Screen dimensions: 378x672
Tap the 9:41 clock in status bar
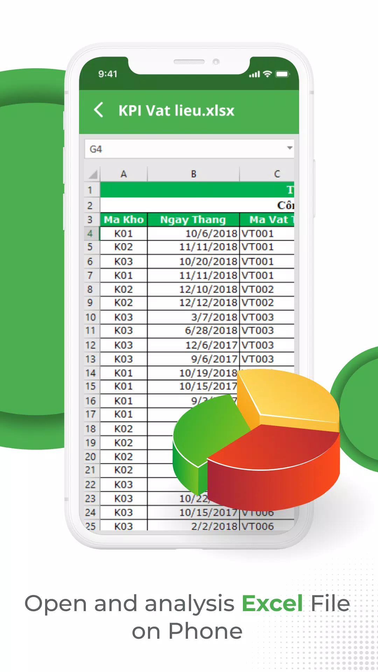[108, 74]
